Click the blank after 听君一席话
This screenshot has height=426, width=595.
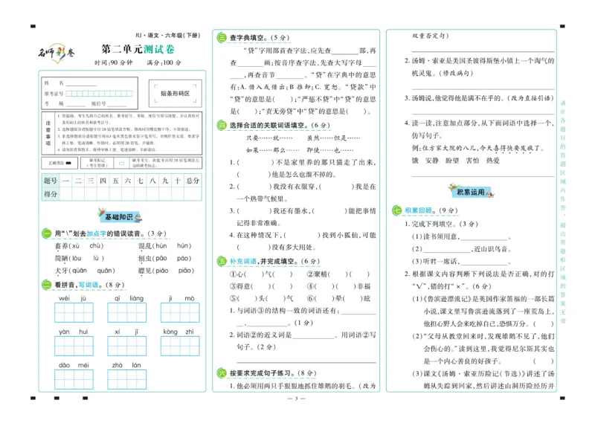click(x=484, y=262)
